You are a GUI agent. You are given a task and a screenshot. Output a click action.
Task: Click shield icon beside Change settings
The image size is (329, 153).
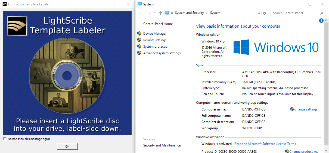point(292,109)
